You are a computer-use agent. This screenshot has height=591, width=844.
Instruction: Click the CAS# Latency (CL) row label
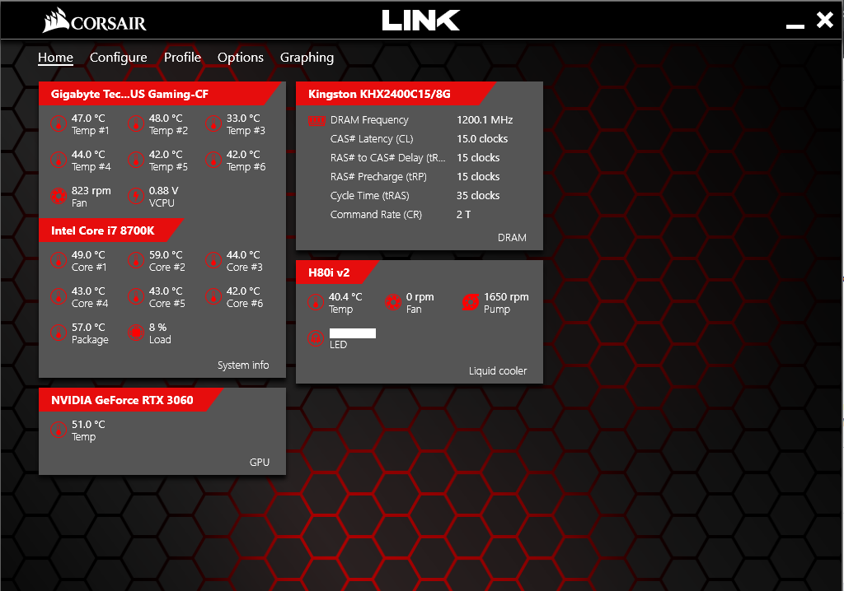pyautogui.click(x=372, y=139)
